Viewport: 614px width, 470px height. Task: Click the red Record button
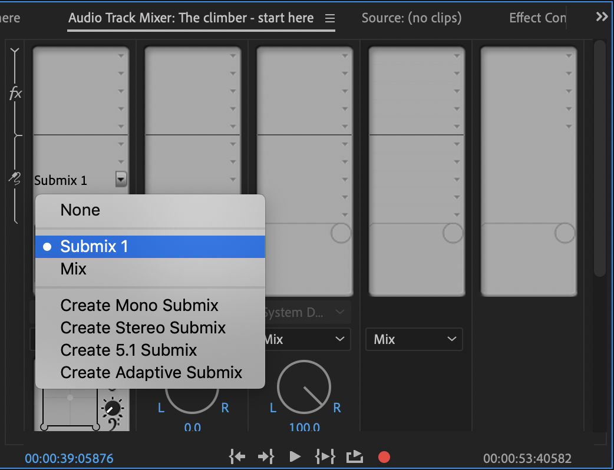[385, 456]
